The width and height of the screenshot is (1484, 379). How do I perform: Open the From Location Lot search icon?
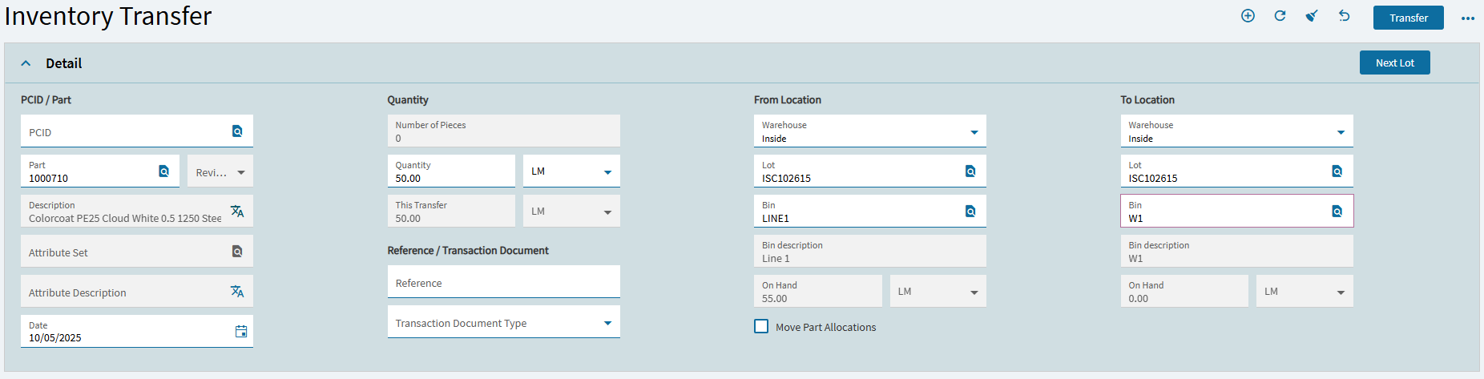click(970, 171)
